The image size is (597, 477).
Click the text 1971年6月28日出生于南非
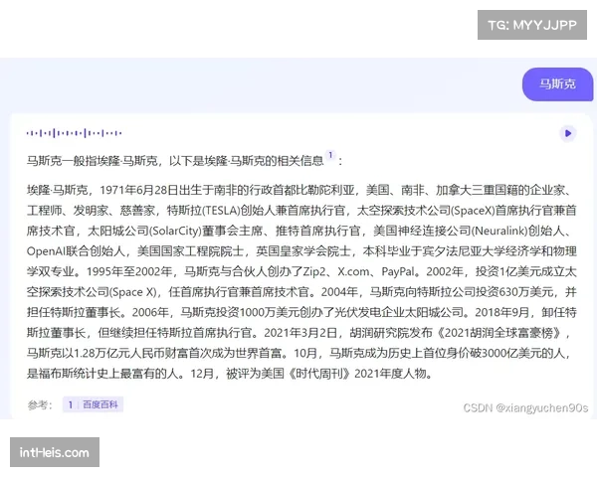(x=168, y=190)
